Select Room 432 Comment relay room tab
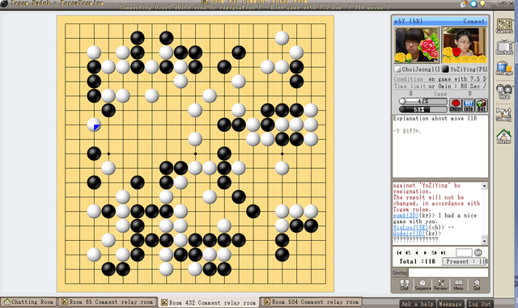The width and height of the screenshot is (518, 308). 209,302
